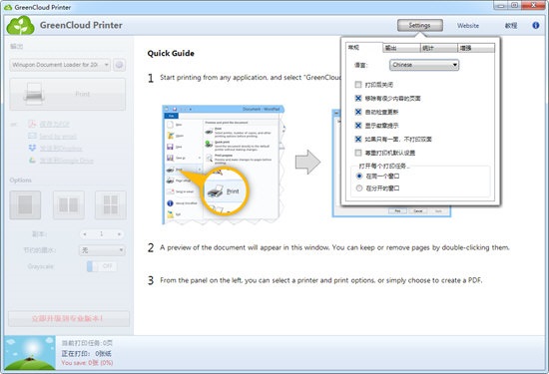Image resolution: width=549 pixels, height=374 pixels.
Task: Click the "GreenCloud Printer" header title
Action: pos(81,25)
